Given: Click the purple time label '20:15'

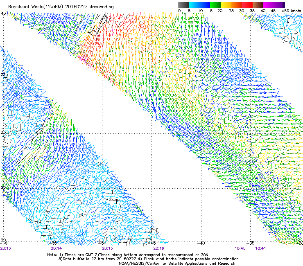Looking at the screenshot, I should point(107,248).
